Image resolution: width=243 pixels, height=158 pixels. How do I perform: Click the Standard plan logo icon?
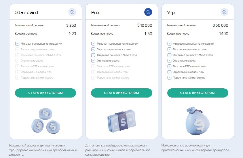72,12
